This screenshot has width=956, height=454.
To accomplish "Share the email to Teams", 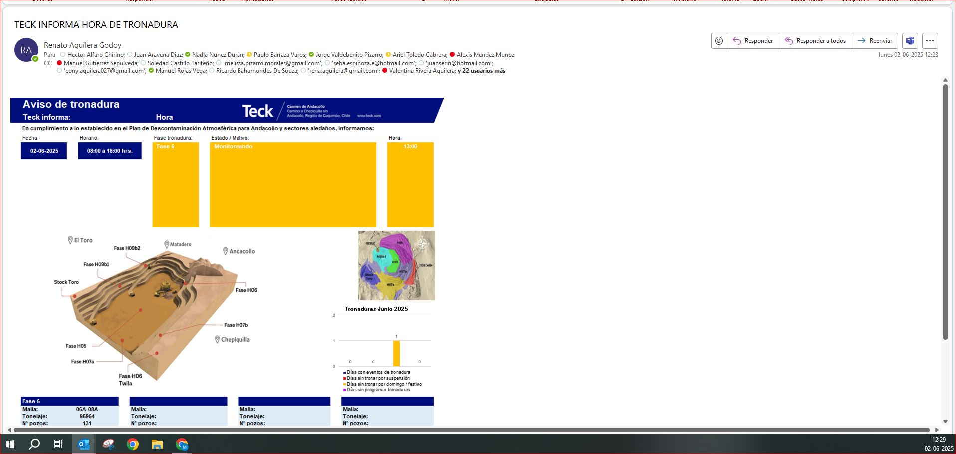I will pyautogui.click(x=910, y=41).
